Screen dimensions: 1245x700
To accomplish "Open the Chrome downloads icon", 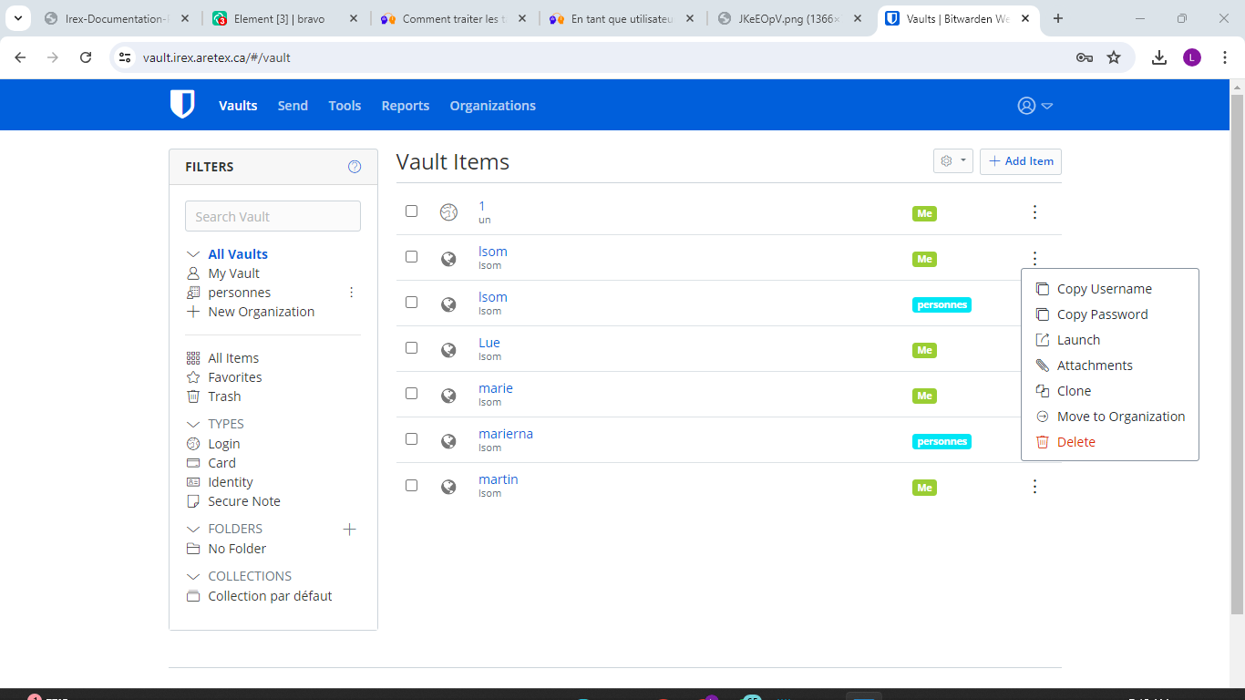I will tap(1159, 57).
